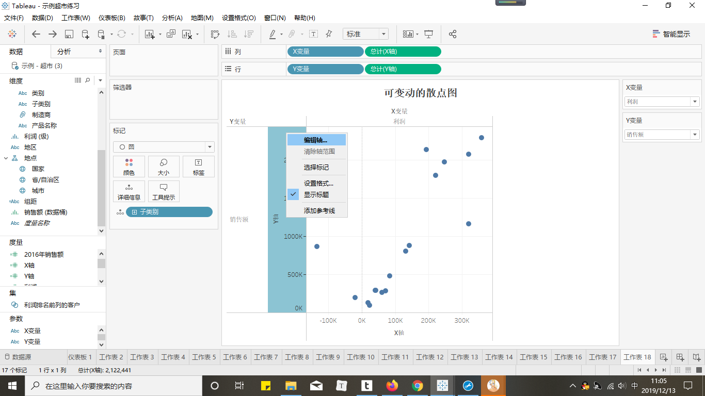
Task: Open the data pane tab switcher arrows
Action: tap(101, 52)
